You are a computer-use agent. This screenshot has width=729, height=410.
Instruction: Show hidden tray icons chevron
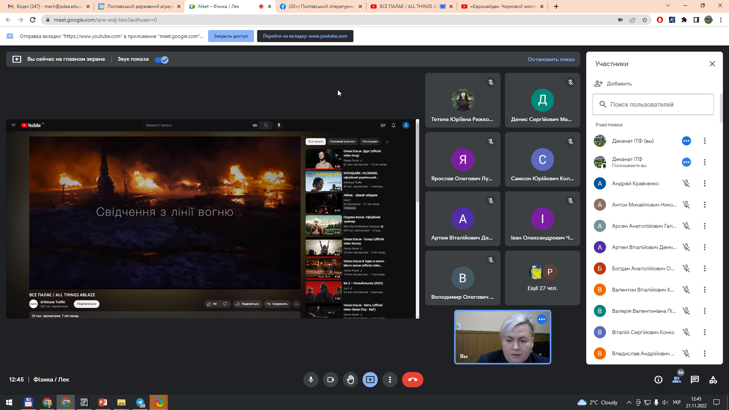[629, 402]
